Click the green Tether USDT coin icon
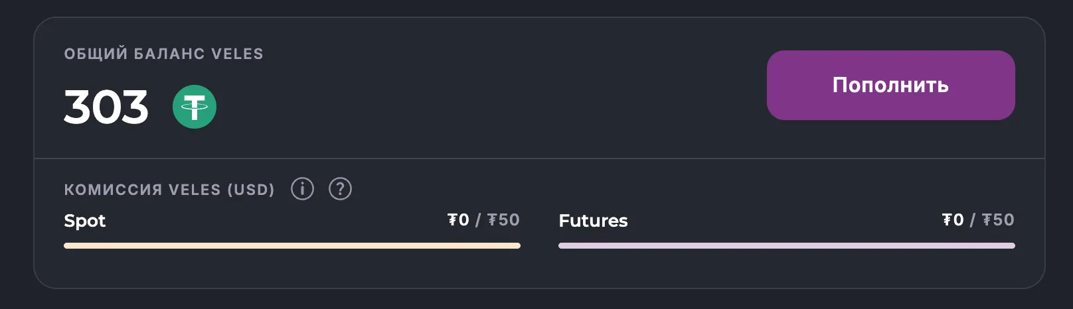 [195, 107]
